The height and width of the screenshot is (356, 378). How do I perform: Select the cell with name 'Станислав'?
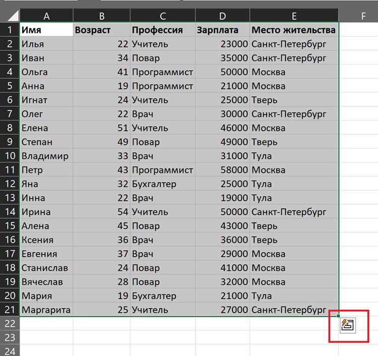point(46,267)
